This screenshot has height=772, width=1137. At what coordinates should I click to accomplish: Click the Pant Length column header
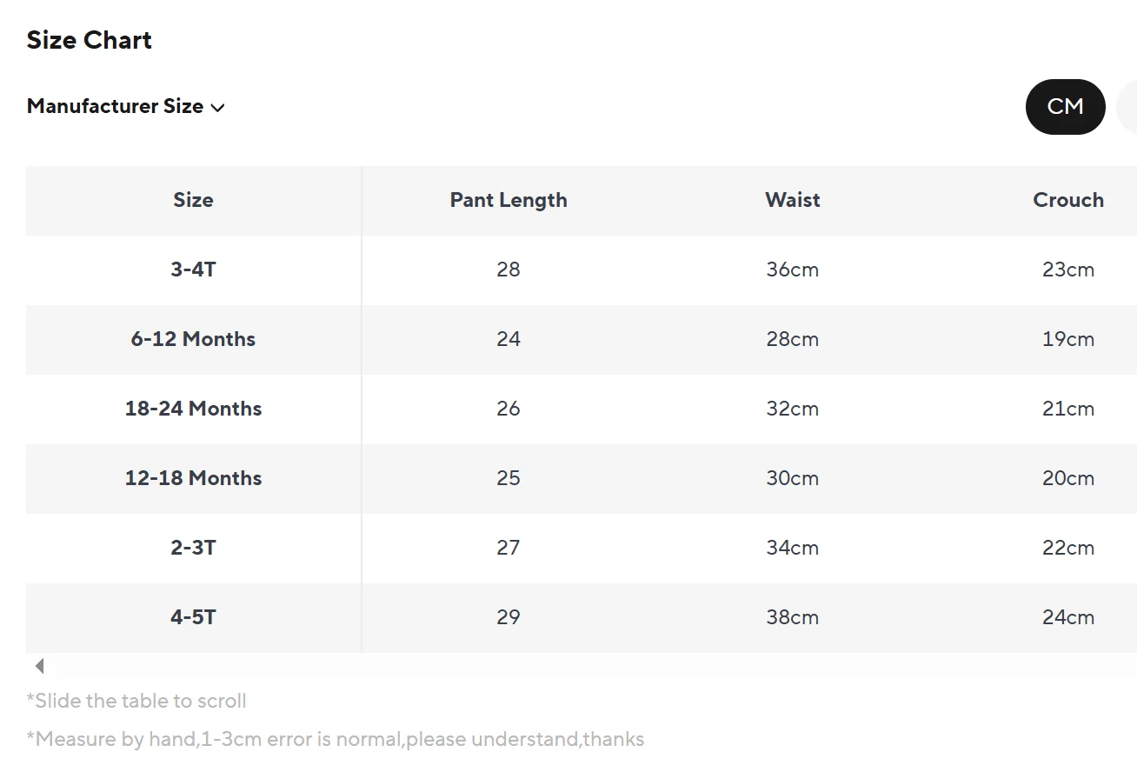[x=509, y=200]
